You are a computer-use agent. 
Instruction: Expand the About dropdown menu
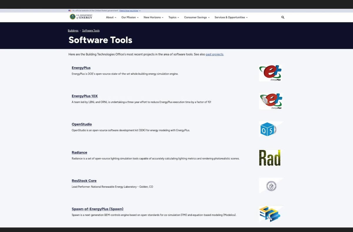(111, 17)
